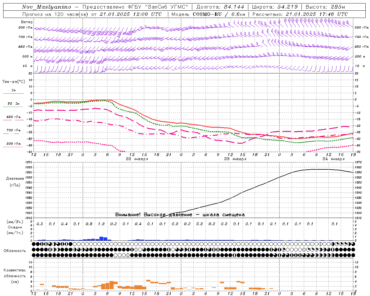Click the model name COSMO-RU / 6.6км

click(219, 14)
